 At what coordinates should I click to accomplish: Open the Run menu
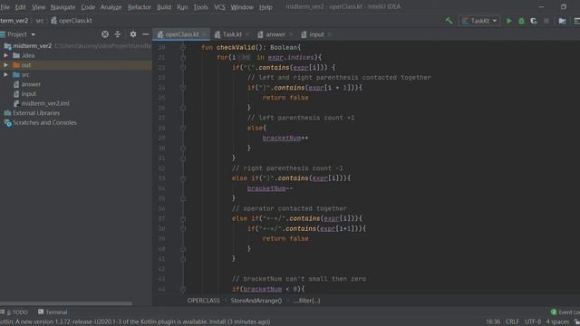pyautogui.click(x=182, y=7)
